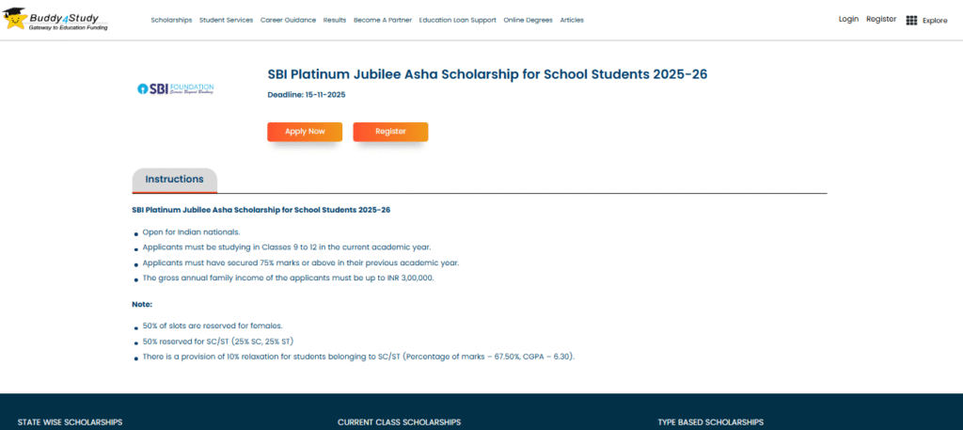
Task: Open the Scholarships menu
Action: tap(171, 20)
